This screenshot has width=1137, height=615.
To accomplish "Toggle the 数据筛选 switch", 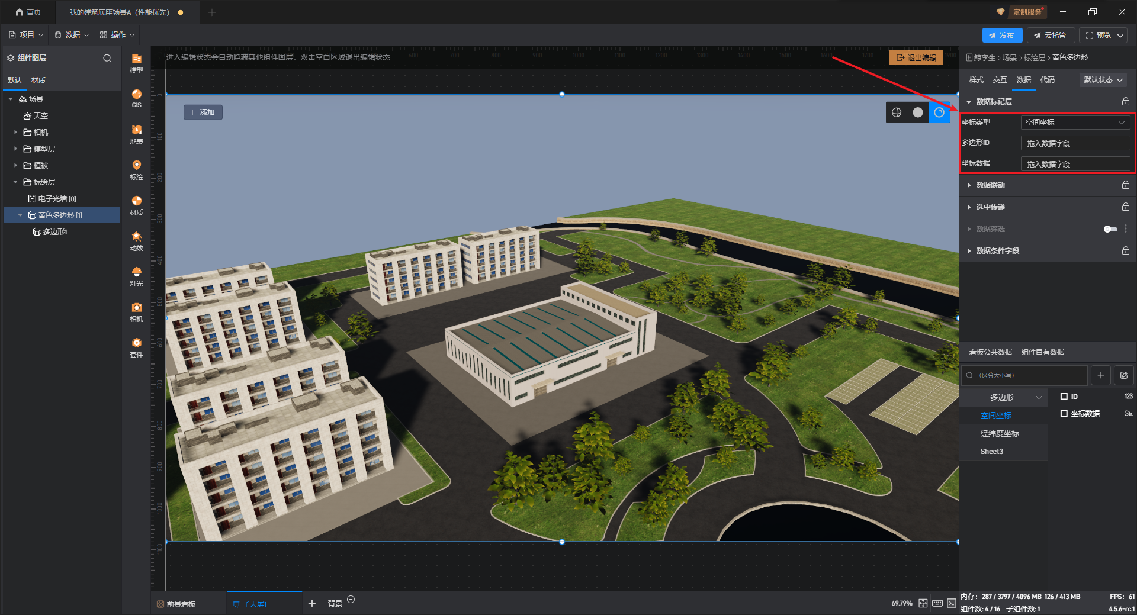I will click(x=1110, y=229).
